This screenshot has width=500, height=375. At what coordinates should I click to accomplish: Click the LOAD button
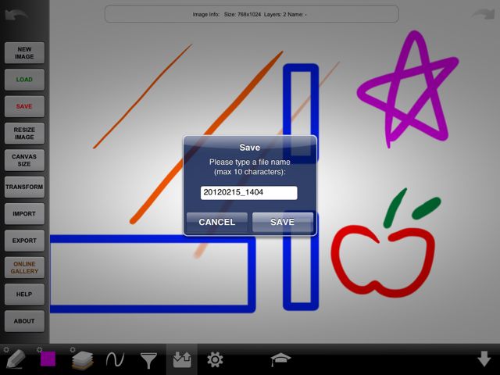pyautogui.click(x=24, y=80)
